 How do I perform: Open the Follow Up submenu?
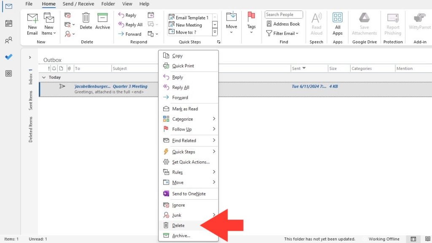coord(189,129)
